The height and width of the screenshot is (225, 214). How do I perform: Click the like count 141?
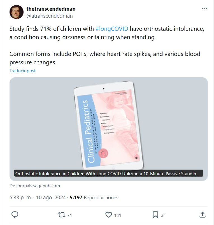point(118,215)
